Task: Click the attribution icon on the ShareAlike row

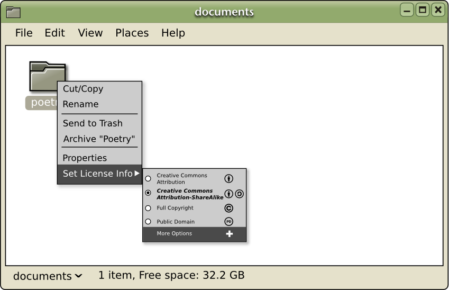Action: click(x=228, y=194)
